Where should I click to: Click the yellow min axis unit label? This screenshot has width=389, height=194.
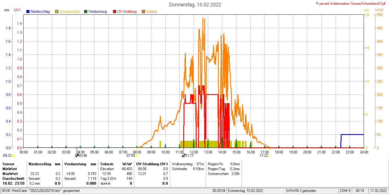[x=366, y=10]
